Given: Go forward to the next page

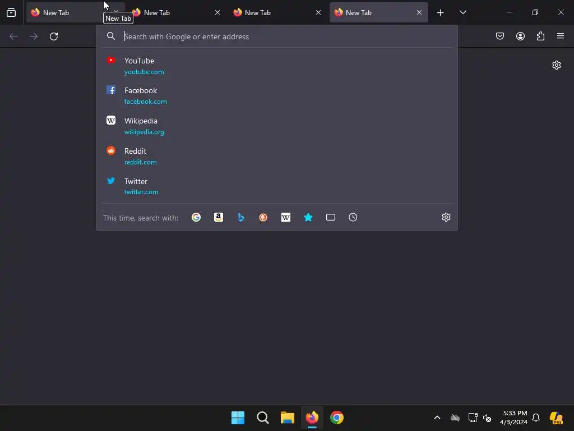Looking at the screenshot, I should pyautogui.click(x=34, y=36).
